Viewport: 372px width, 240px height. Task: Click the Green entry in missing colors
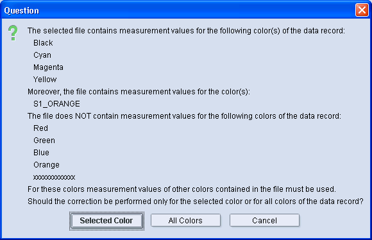click(44, 141)
